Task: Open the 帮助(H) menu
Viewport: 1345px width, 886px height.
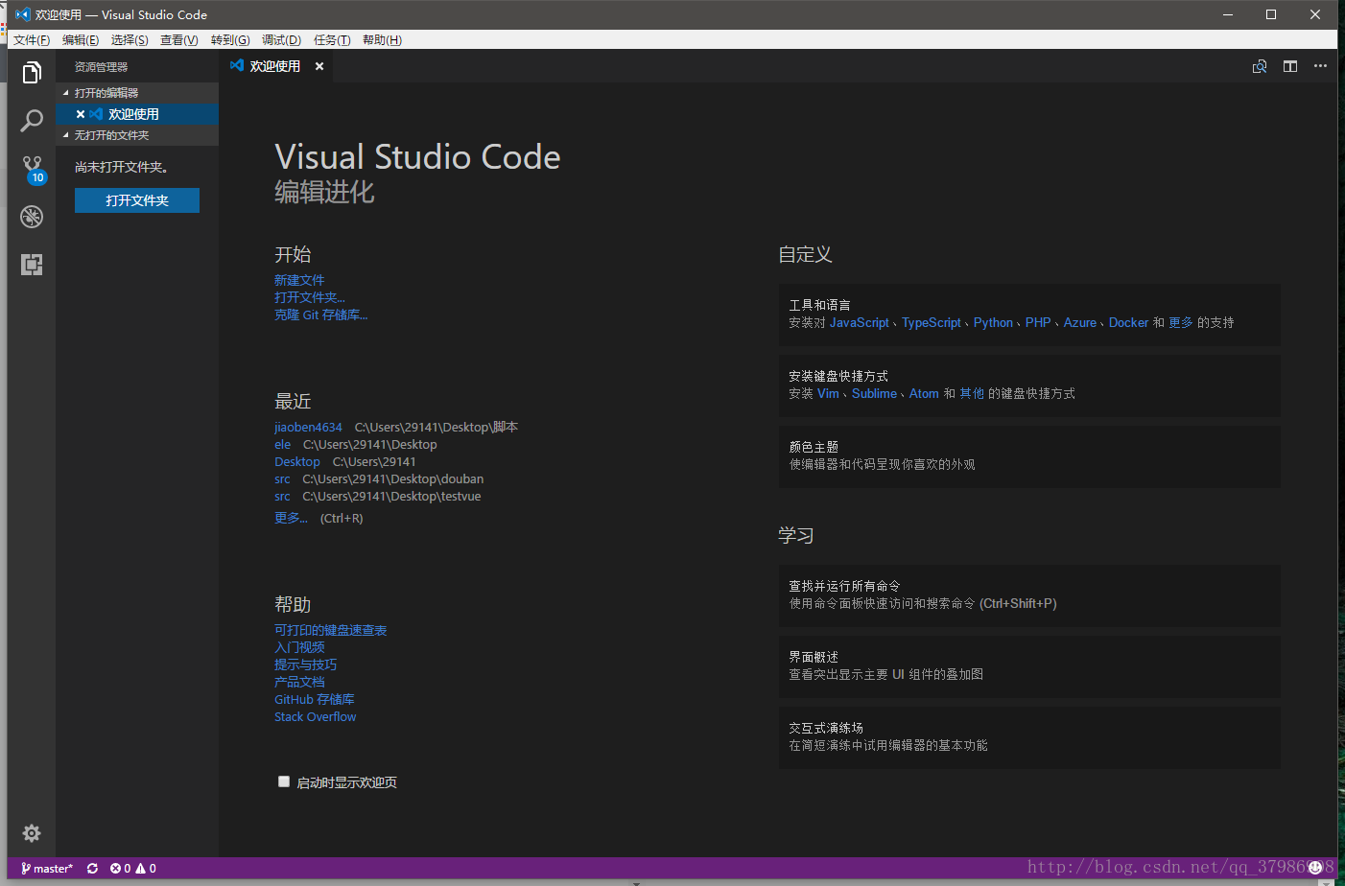Action: [x=382, y=40]
